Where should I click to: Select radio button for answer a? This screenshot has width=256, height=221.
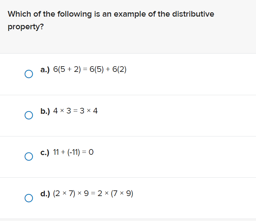tap(29, 74)
